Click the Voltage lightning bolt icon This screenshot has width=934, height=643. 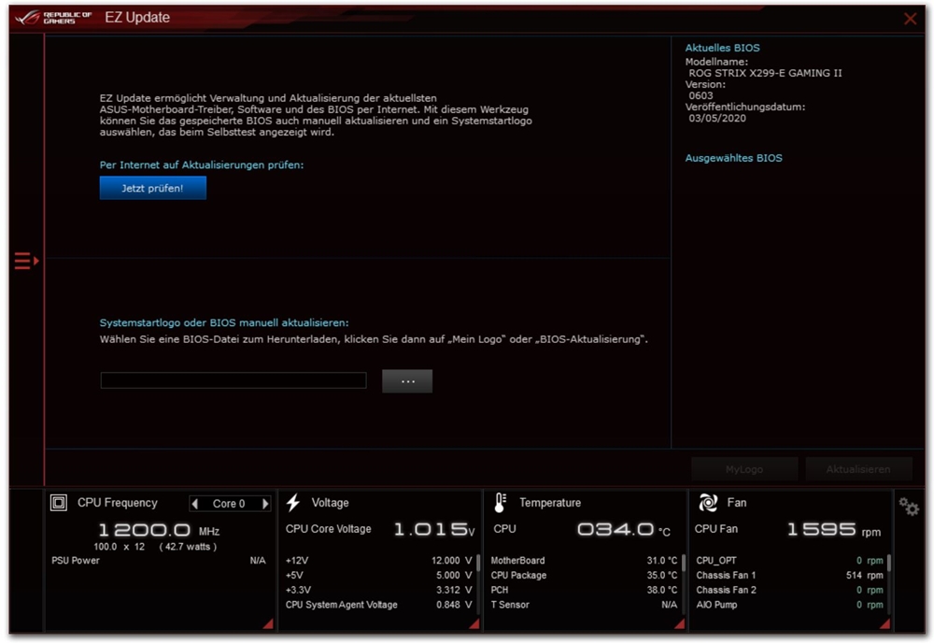tap(293, 503)
